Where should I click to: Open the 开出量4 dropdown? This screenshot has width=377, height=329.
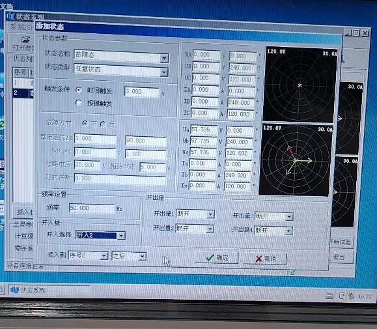click(288, 231)
